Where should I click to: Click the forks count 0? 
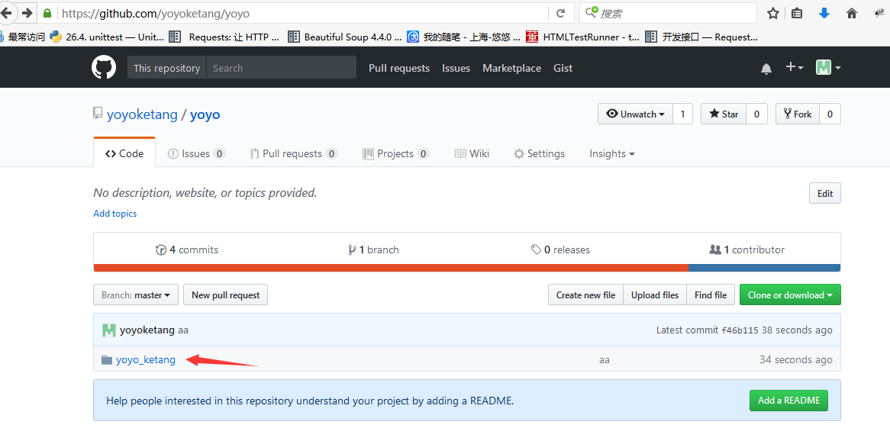pos(830,114)
